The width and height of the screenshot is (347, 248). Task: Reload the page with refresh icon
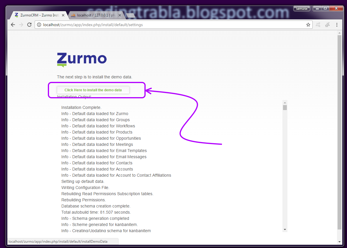[x=29, y=25]
